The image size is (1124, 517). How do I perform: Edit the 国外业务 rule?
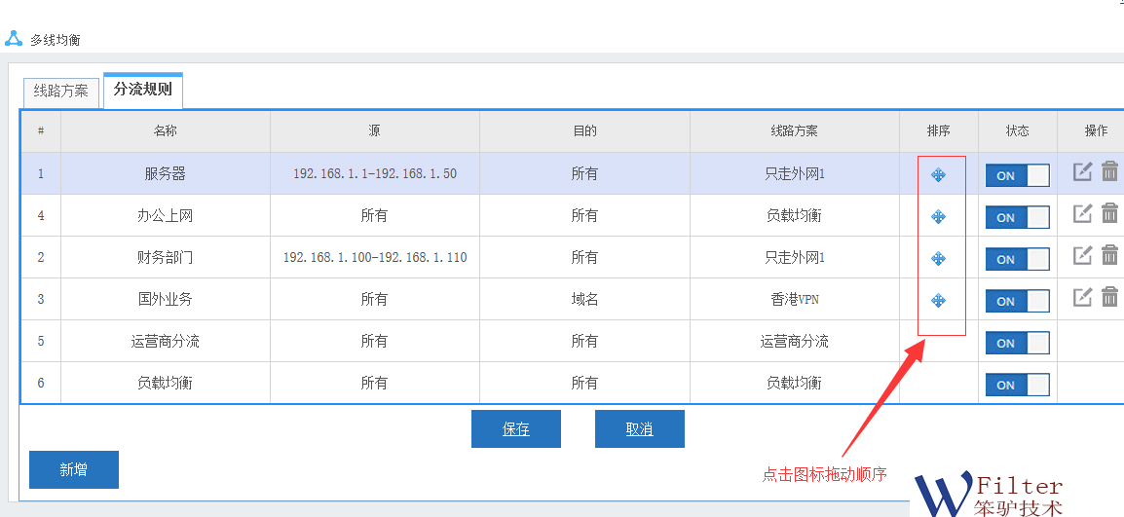click(x=1082, y=297)
